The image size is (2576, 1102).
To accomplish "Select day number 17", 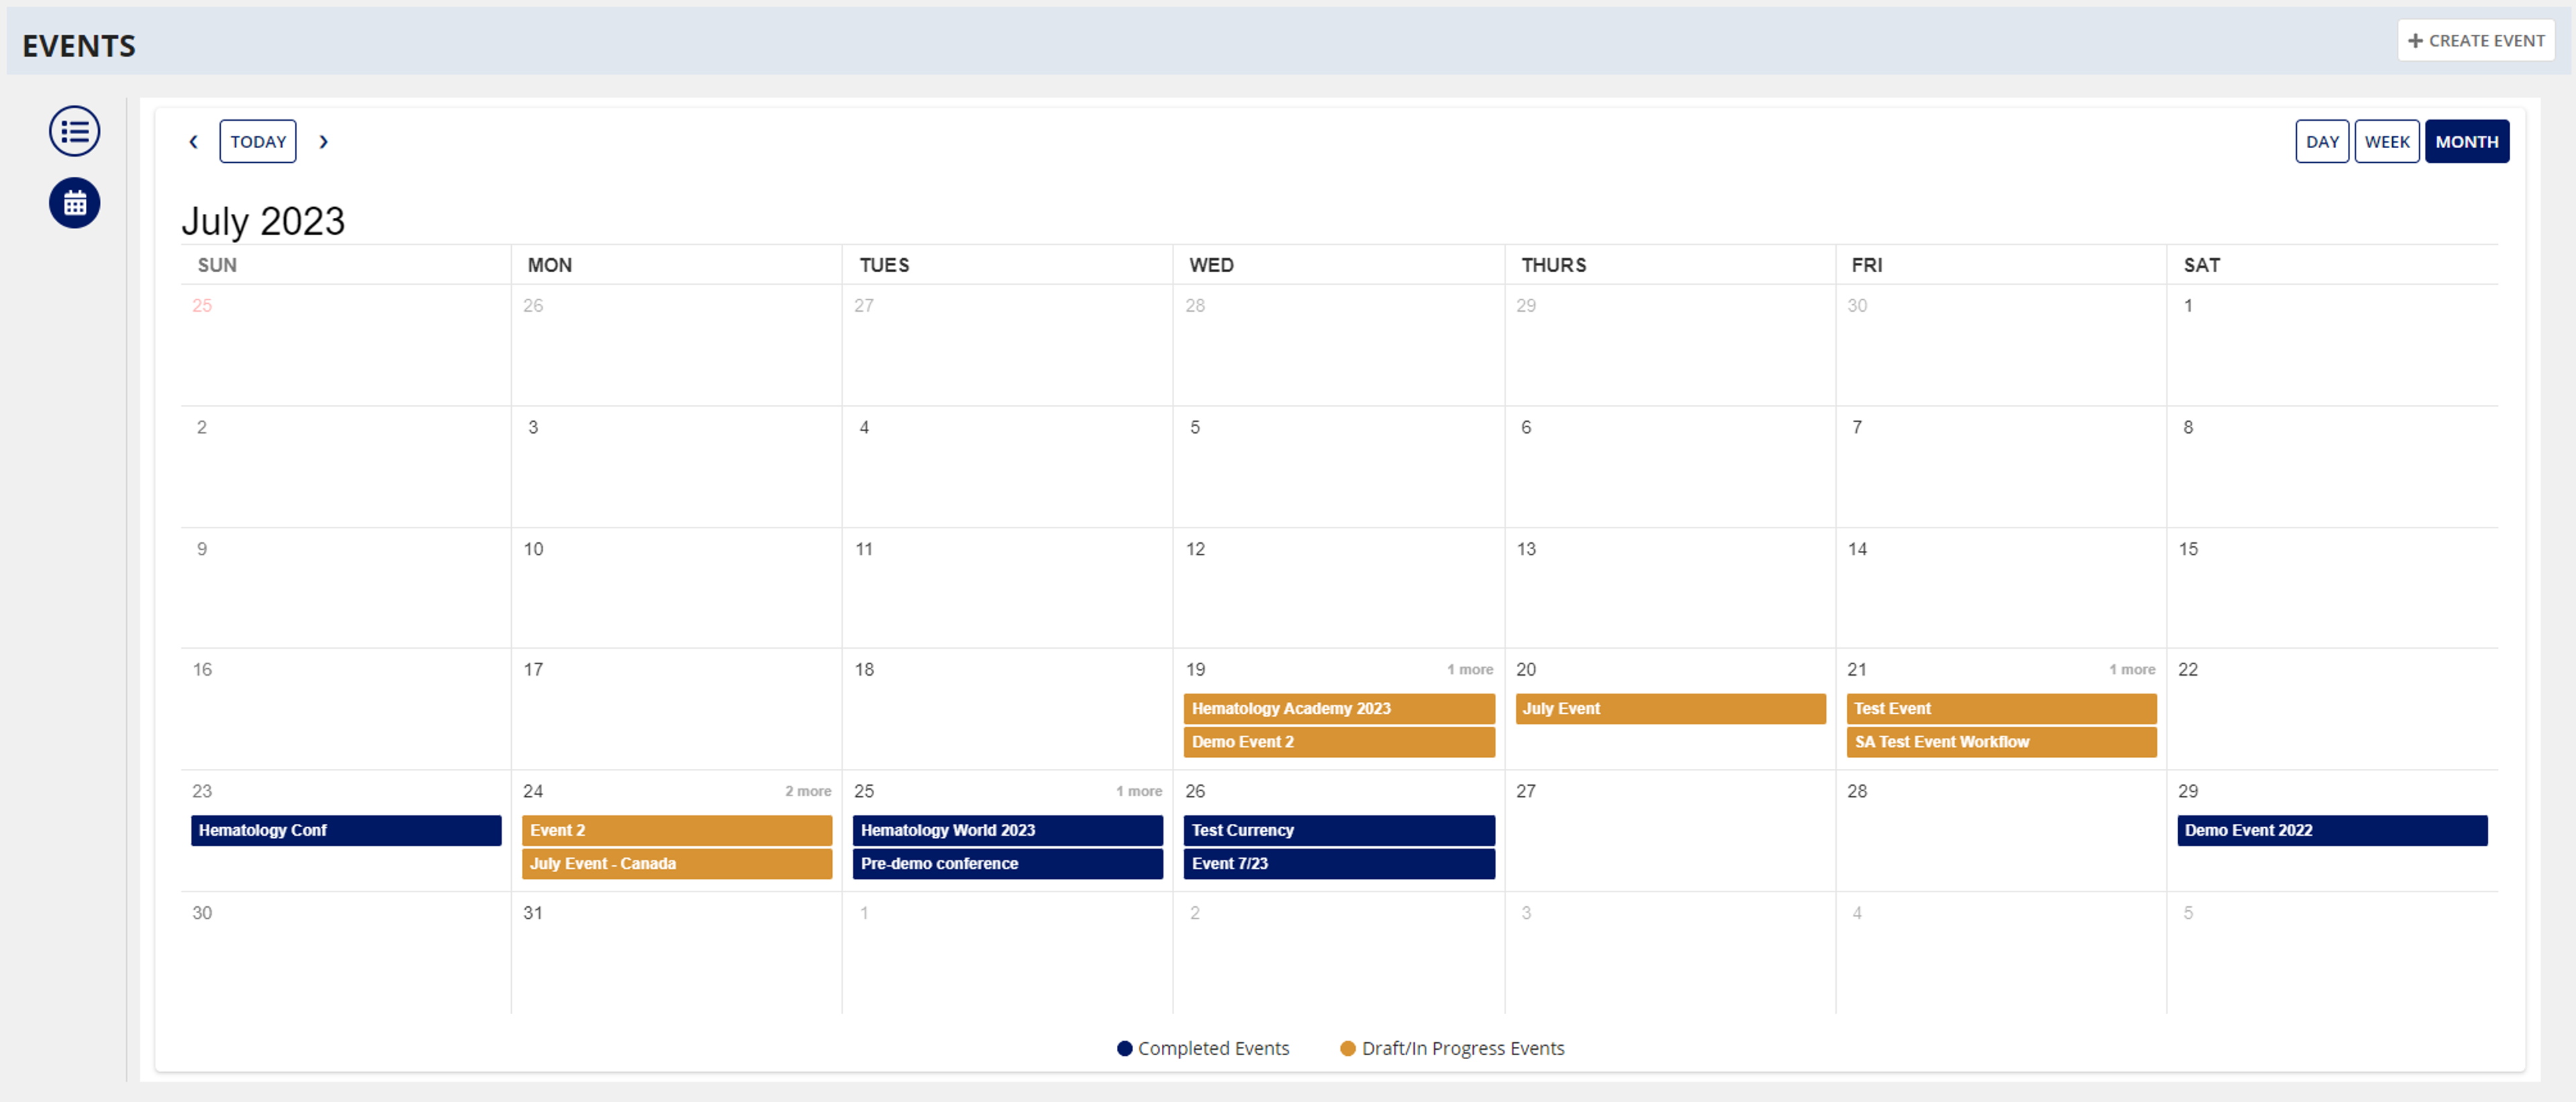I will pyautogui.click(x=533, y=670).
